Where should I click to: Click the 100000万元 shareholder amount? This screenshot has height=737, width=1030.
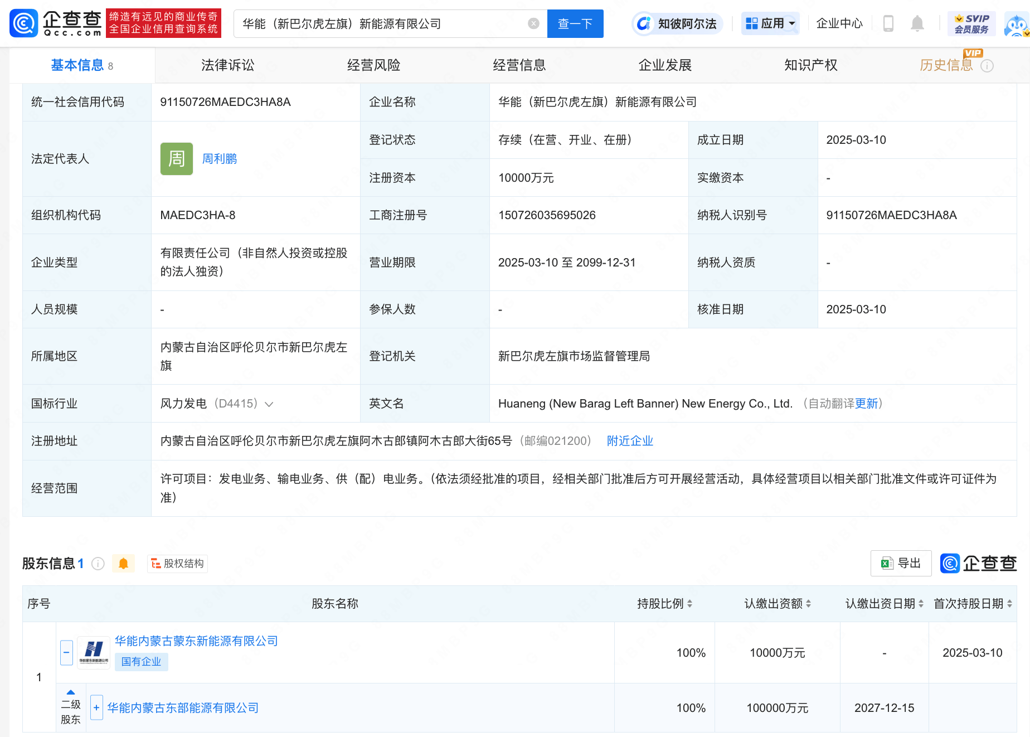pos(778,708)
